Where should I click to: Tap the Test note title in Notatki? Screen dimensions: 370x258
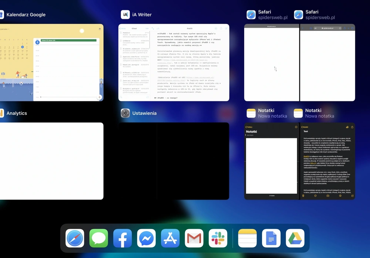[306, 131]
